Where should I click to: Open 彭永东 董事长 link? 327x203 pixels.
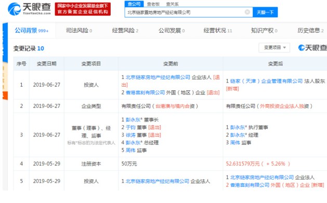(x=133, y=120)
